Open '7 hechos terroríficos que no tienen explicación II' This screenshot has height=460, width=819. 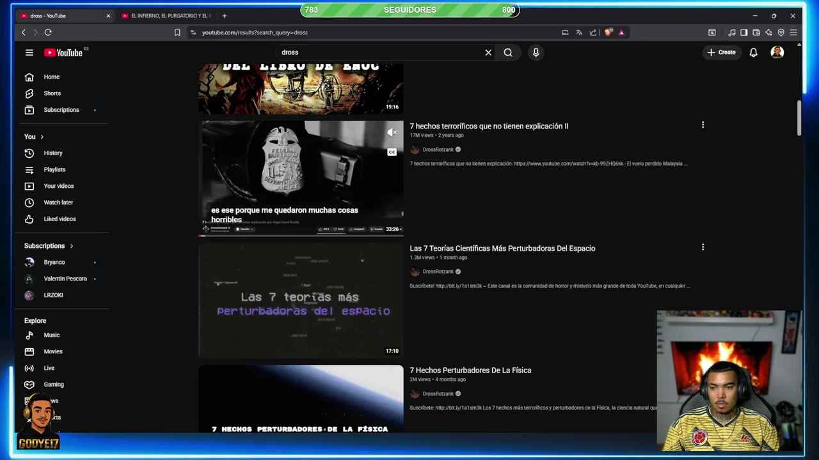coord(489,126)
